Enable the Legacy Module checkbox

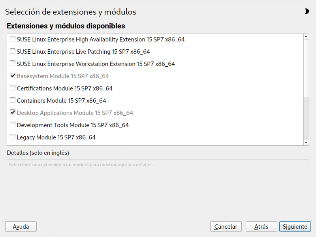click(13, 137)
